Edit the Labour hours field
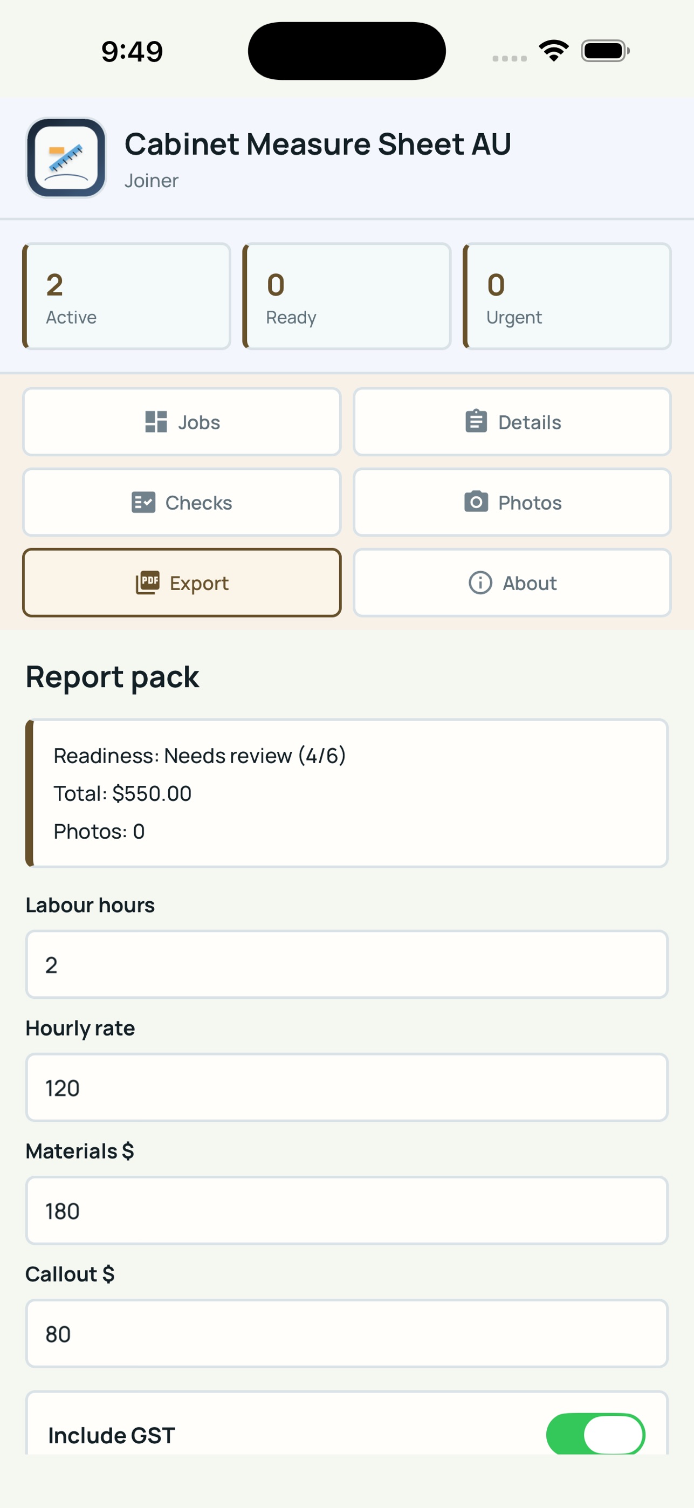The width and height of the screenshot is (694, 1508). tap(347, 964)
